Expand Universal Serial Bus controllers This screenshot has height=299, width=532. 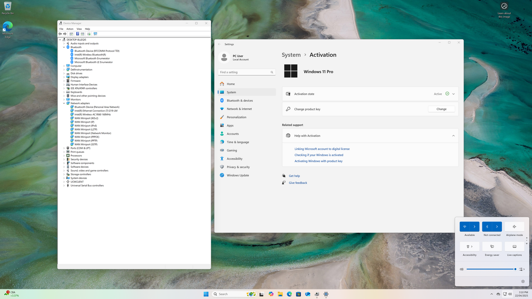[64, 186]
